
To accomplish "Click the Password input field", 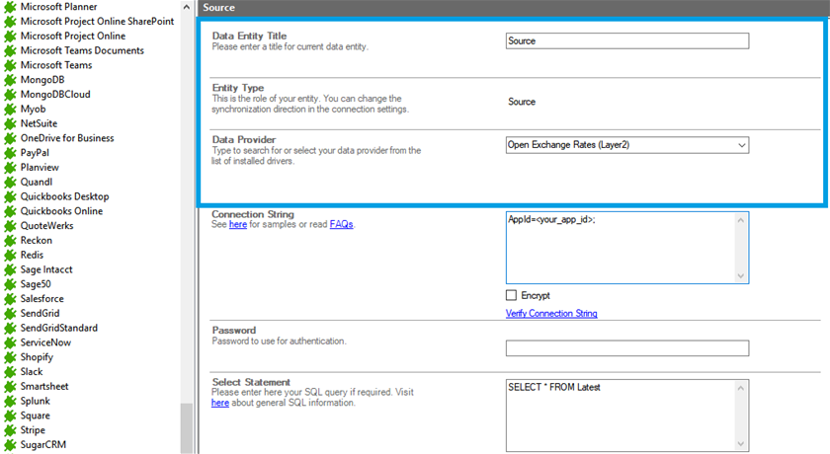I will (626, 348).
